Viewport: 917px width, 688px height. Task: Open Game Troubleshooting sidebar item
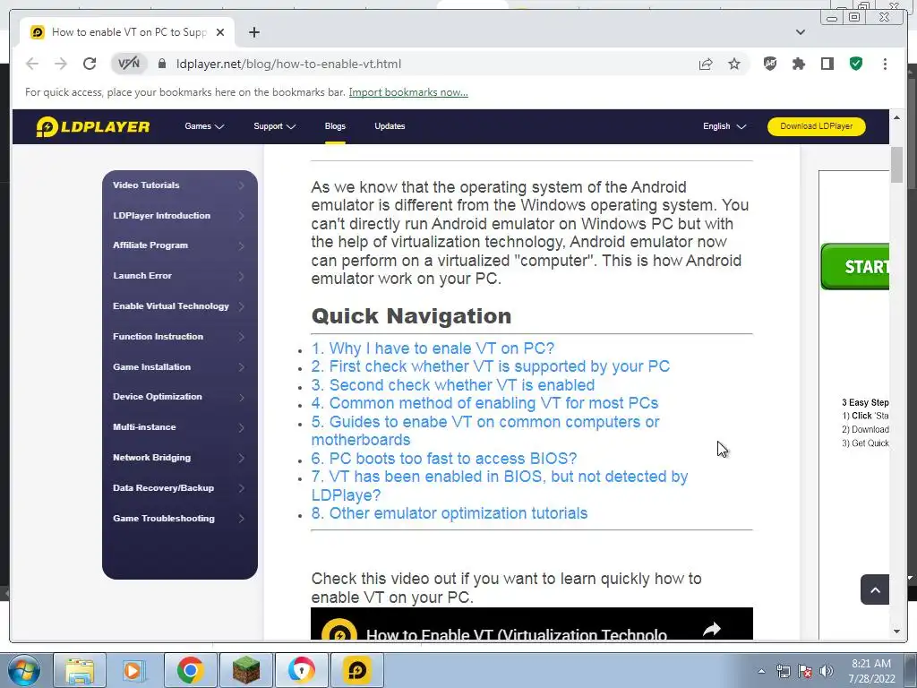coord(179,519)
